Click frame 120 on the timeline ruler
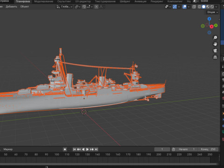Viewport: 224px width, 168px height. point(77,154)
